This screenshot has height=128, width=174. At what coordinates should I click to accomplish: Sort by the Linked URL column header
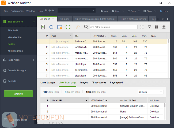coord(69,100)
